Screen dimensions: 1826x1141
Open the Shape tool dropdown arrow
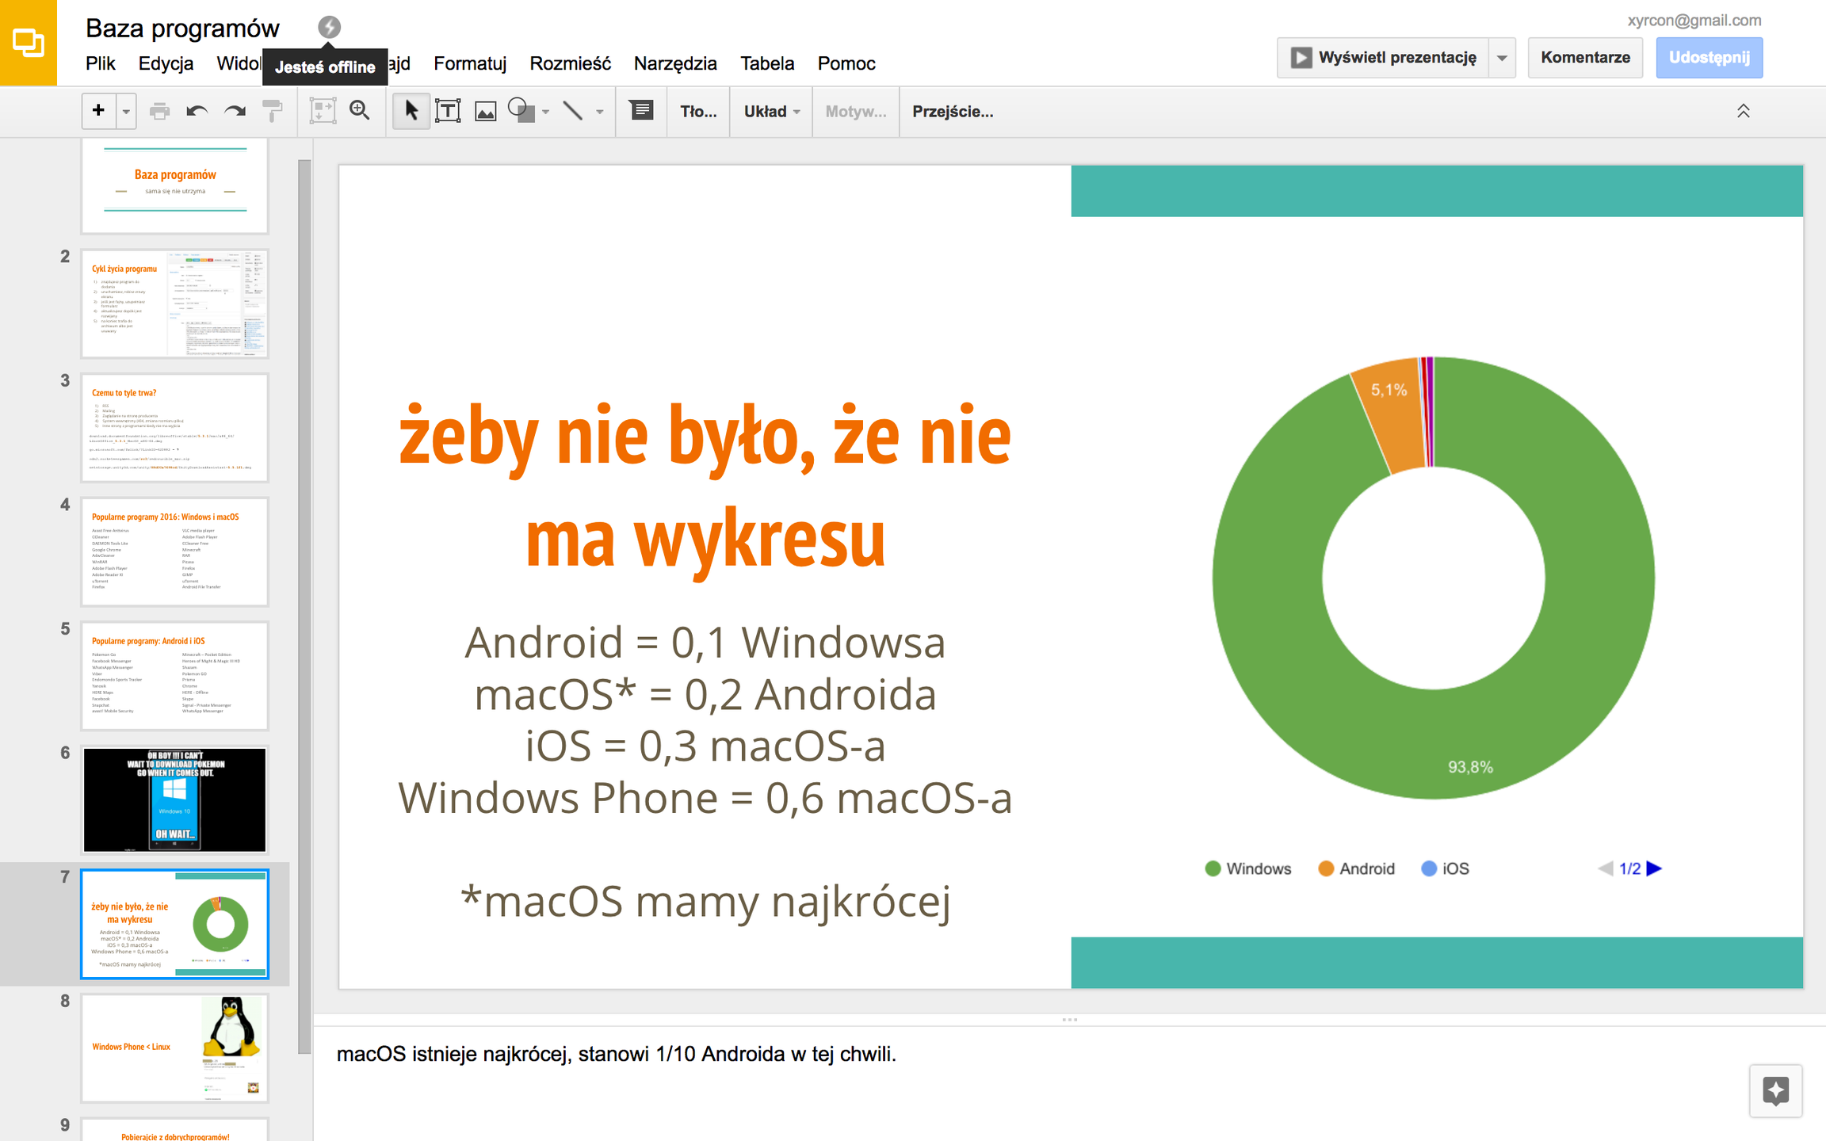coord(545,112)
